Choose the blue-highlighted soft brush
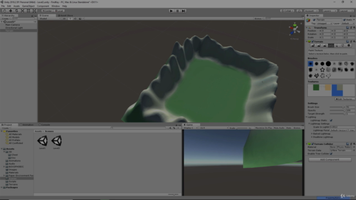This screenshot has width=356, height=200. tap(310, 64)
